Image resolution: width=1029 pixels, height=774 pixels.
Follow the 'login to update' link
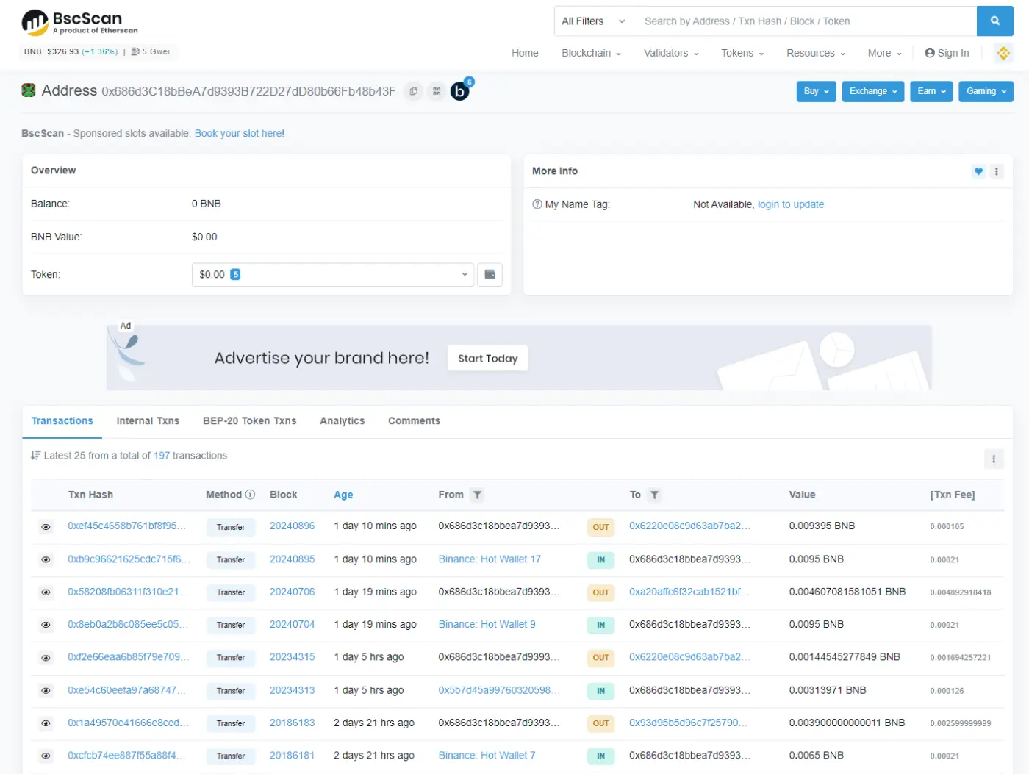(790, 204)
